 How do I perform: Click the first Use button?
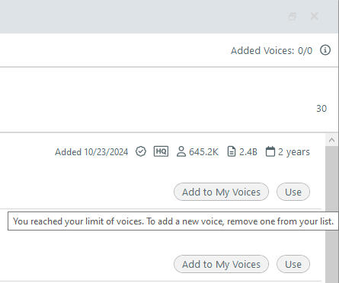click(293, 192)
